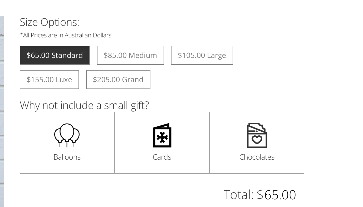
Task: Pick the $105.00 Large size option
Action: point(202,55)
